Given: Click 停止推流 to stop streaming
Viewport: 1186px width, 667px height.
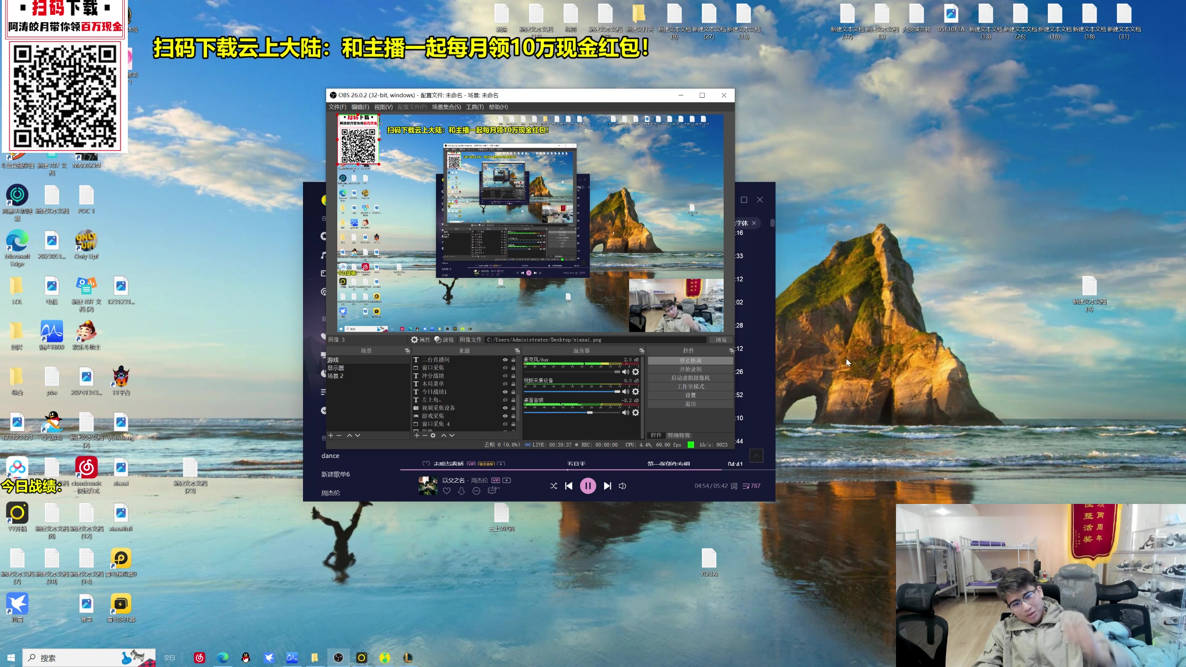Looking at the screenshot, I should click(690, 360).
